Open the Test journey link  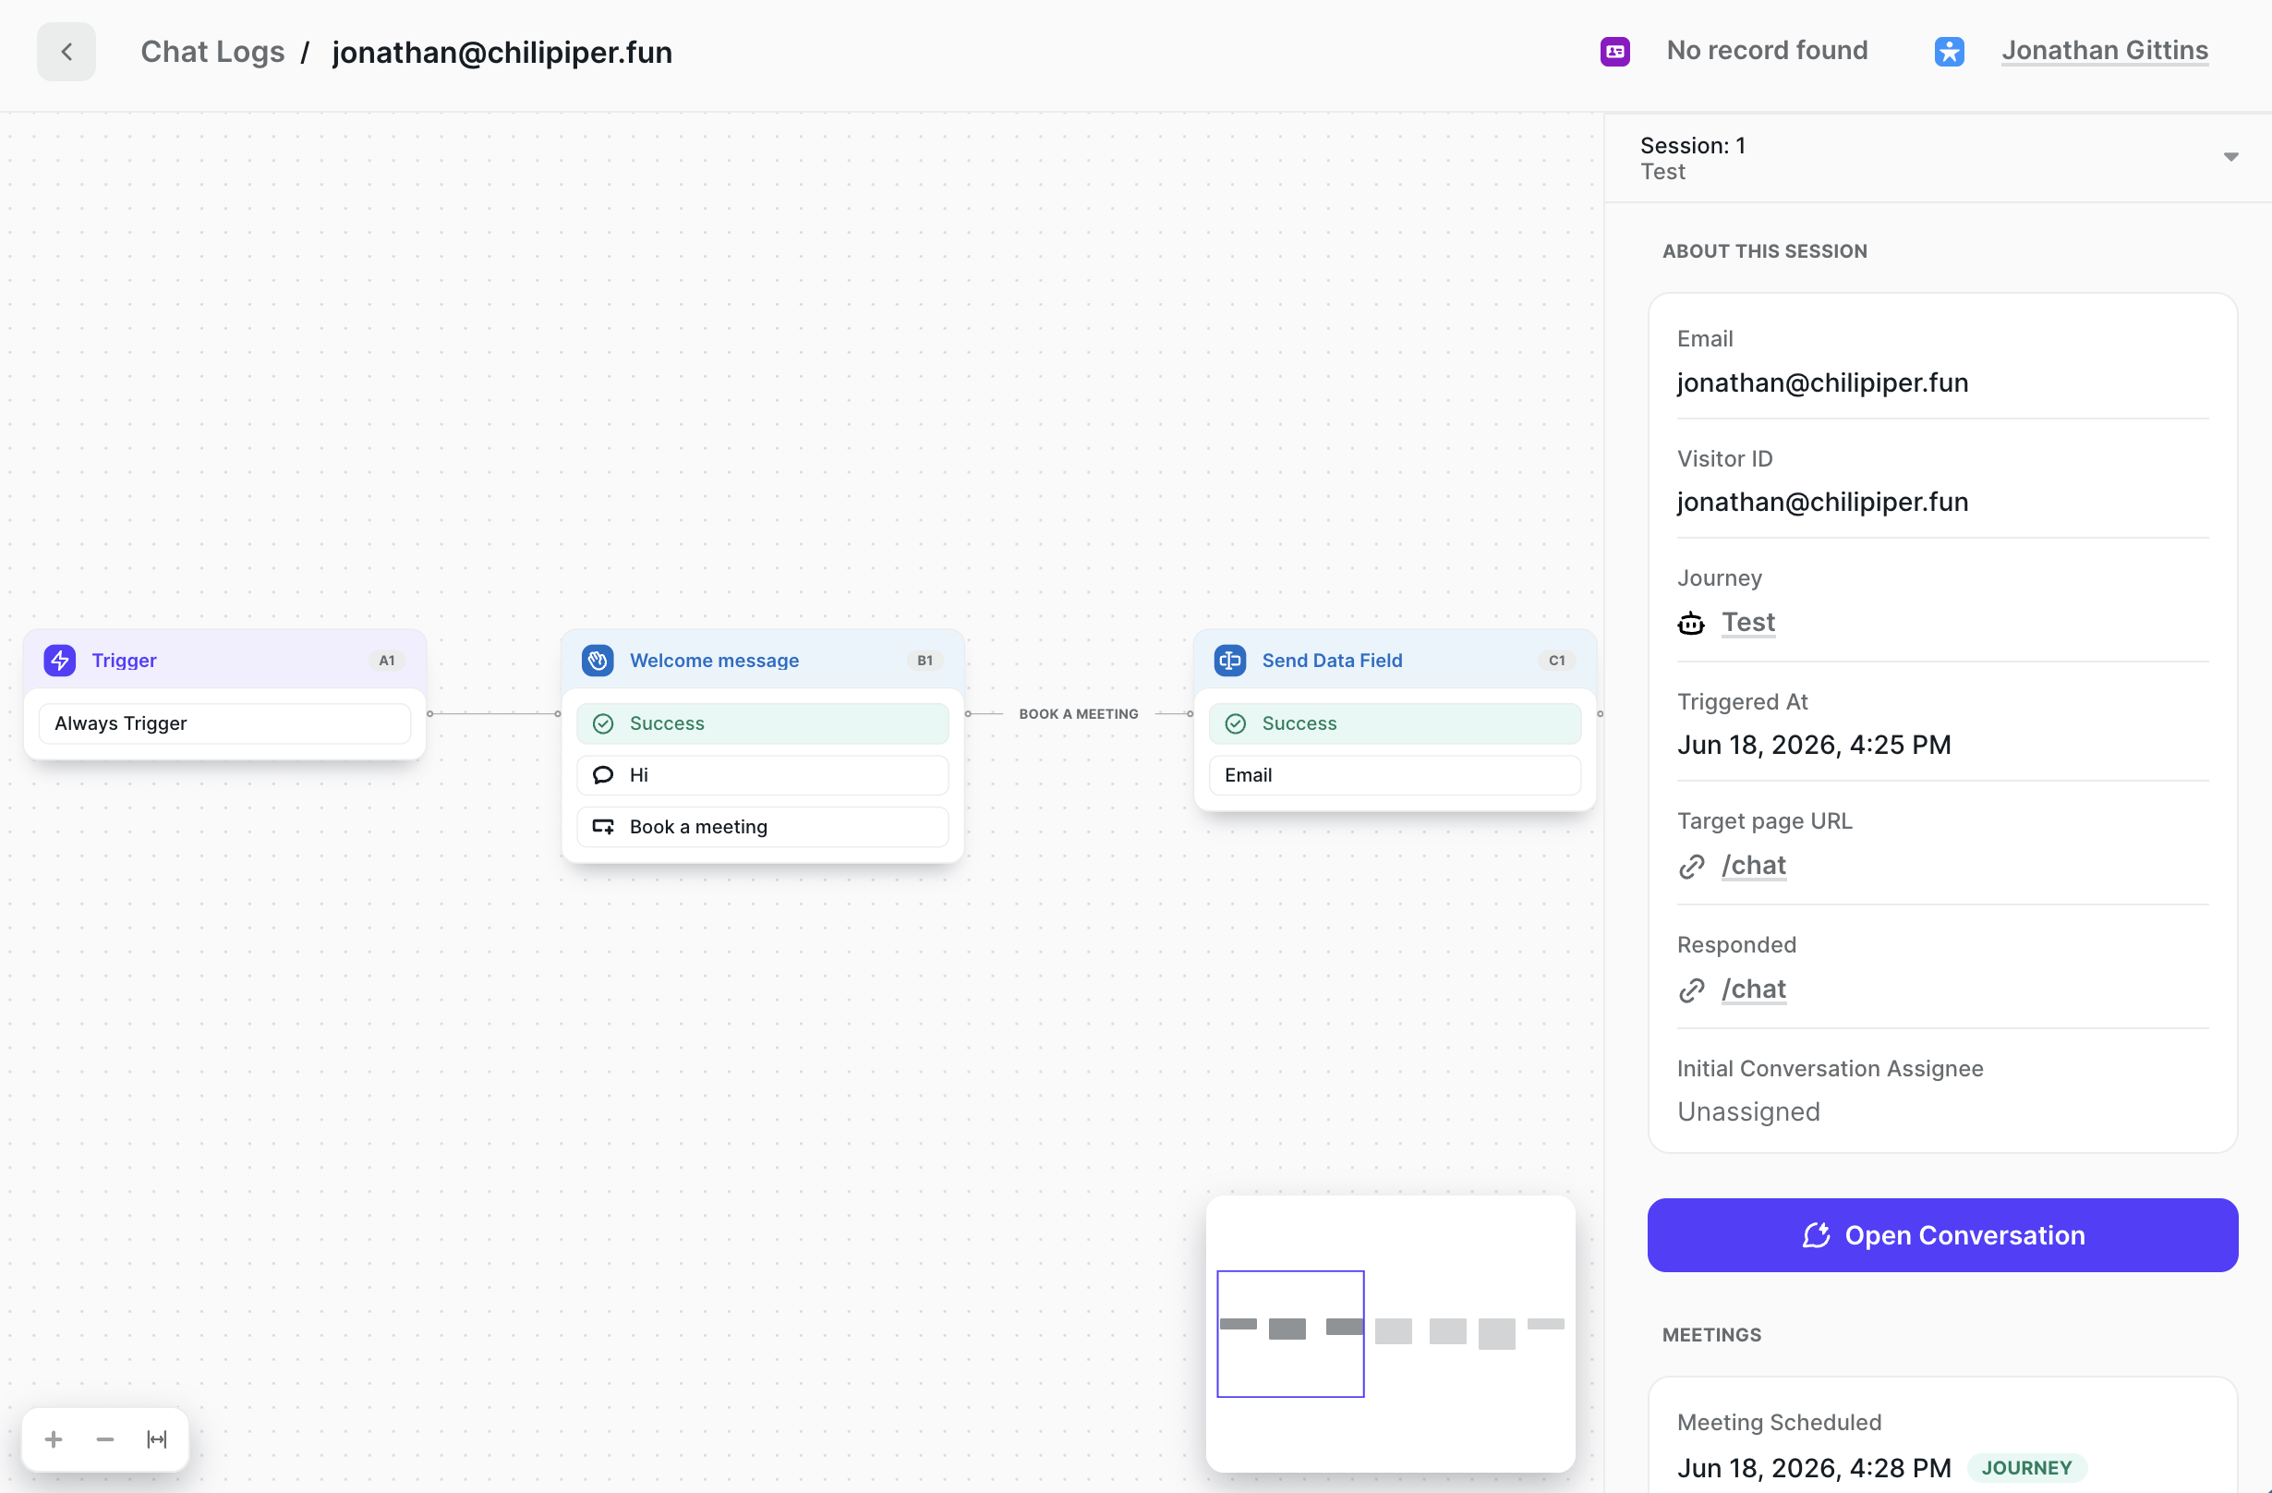(x=1748, y=622)
